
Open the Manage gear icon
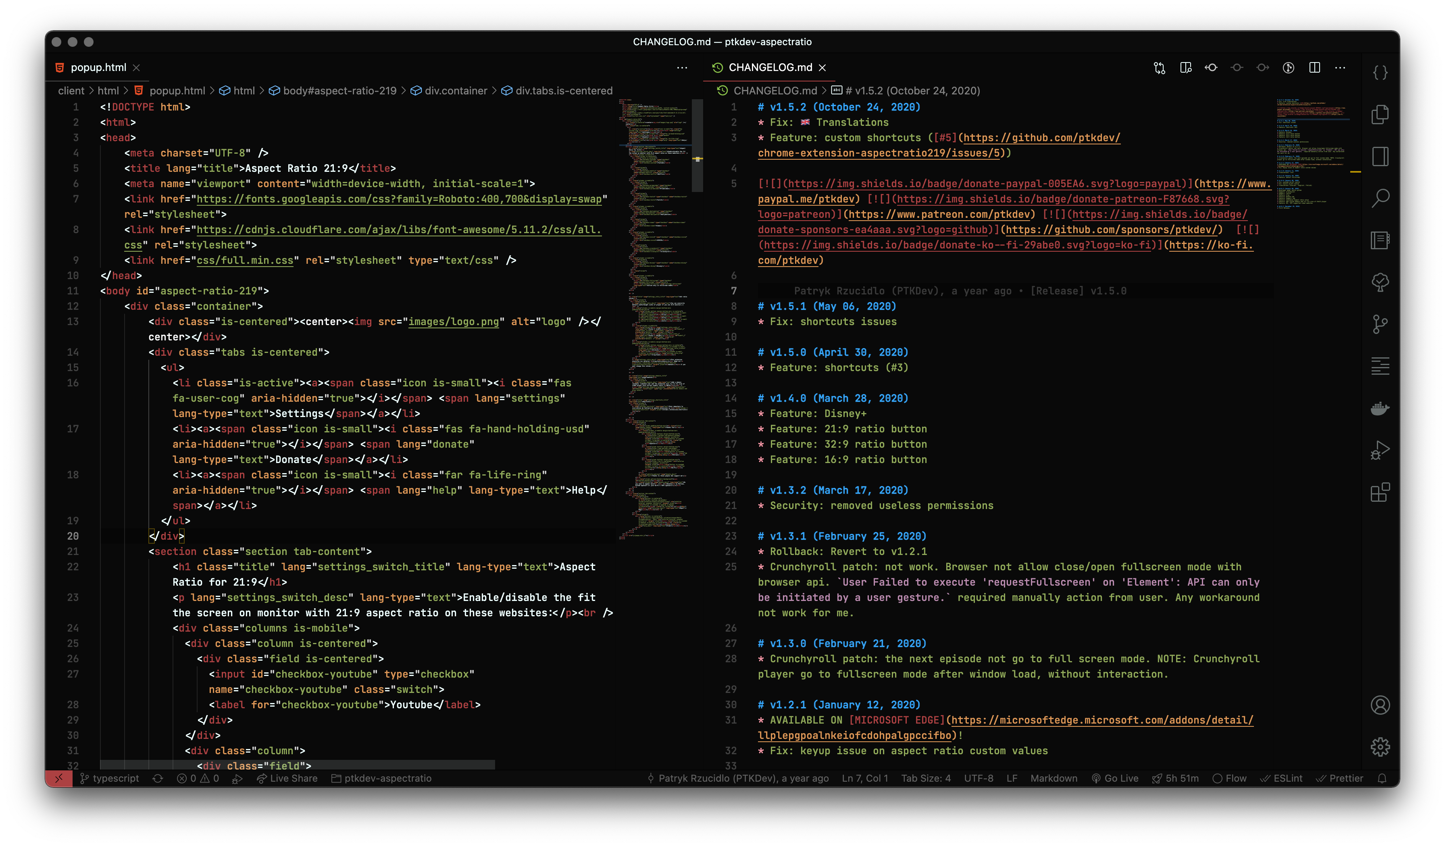(x=1380, y=747)
